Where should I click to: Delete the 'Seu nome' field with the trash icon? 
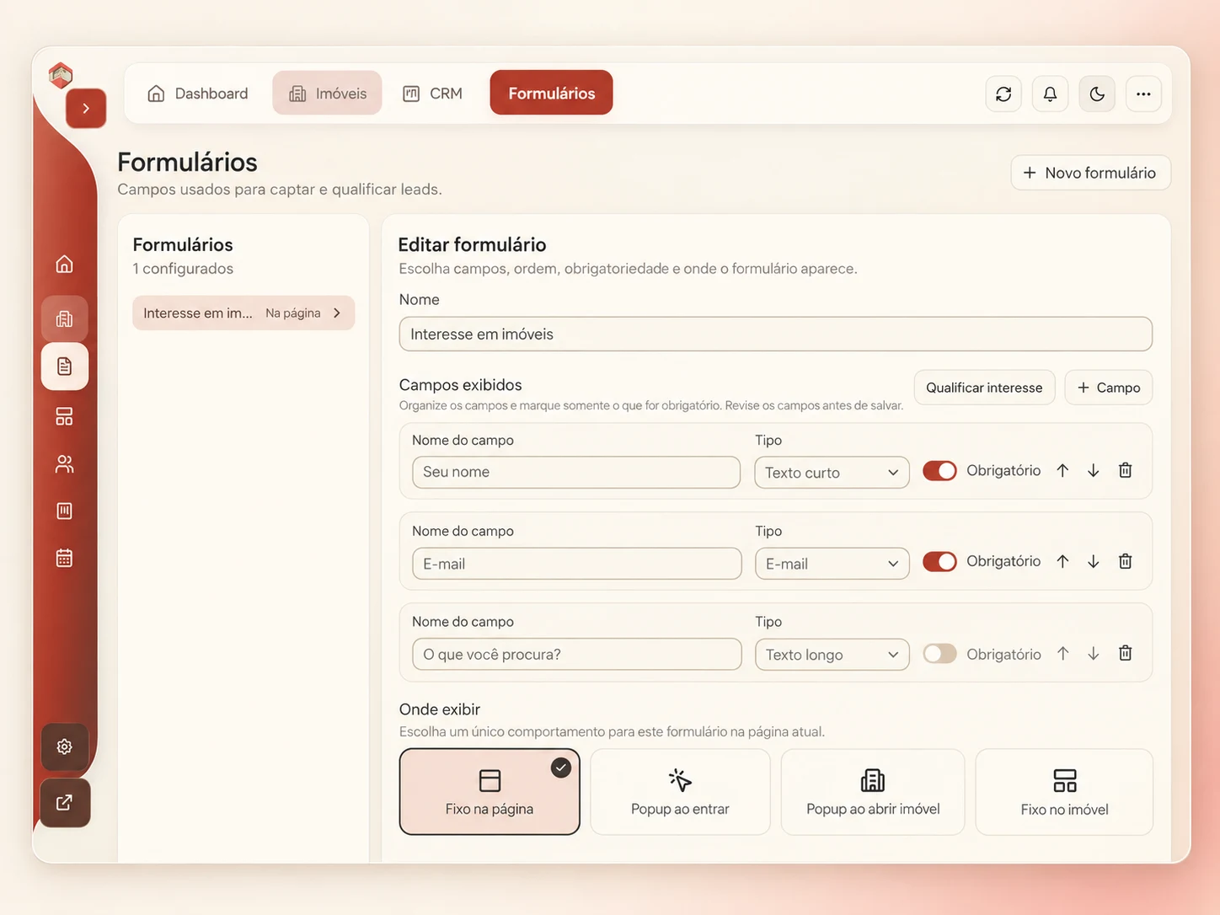(1125, 470)
